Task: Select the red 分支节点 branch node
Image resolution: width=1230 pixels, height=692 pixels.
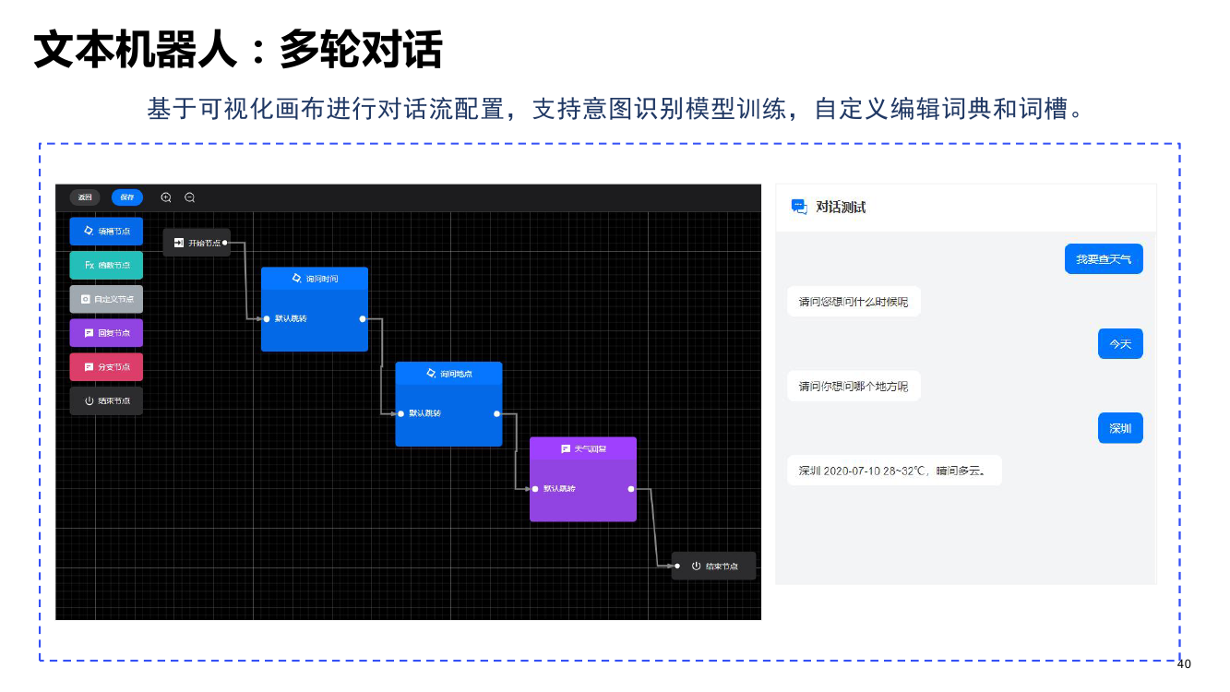Action: coord(106,366)
